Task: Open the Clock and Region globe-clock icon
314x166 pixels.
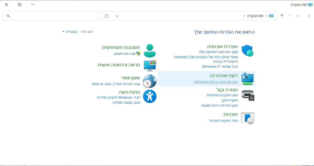Action: 150,81
